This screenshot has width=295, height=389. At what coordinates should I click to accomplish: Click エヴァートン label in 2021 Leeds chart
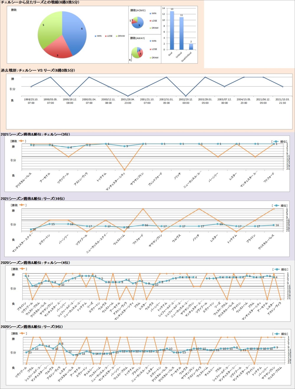pos(44,240)
